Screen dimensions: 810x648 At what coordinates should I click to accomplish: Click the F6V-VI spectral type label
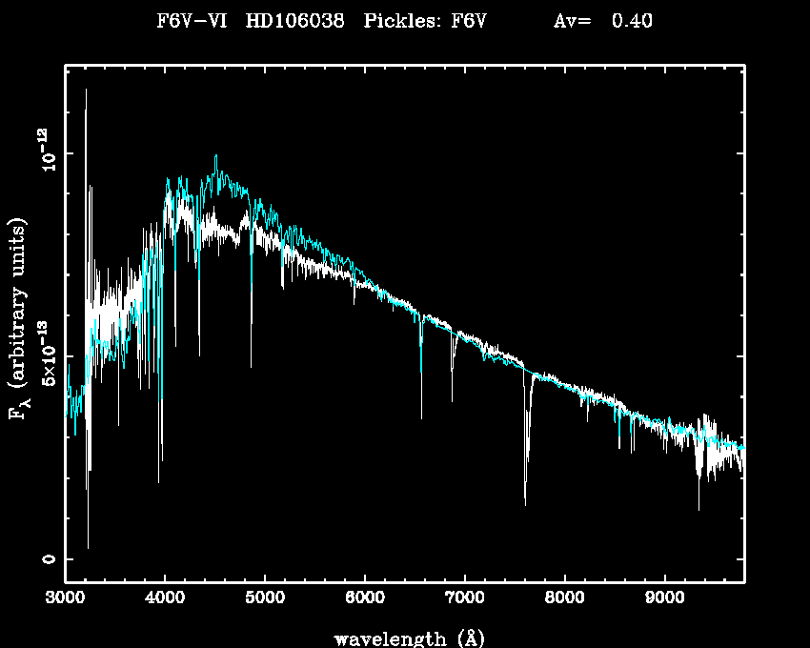(x=191, y=21)
